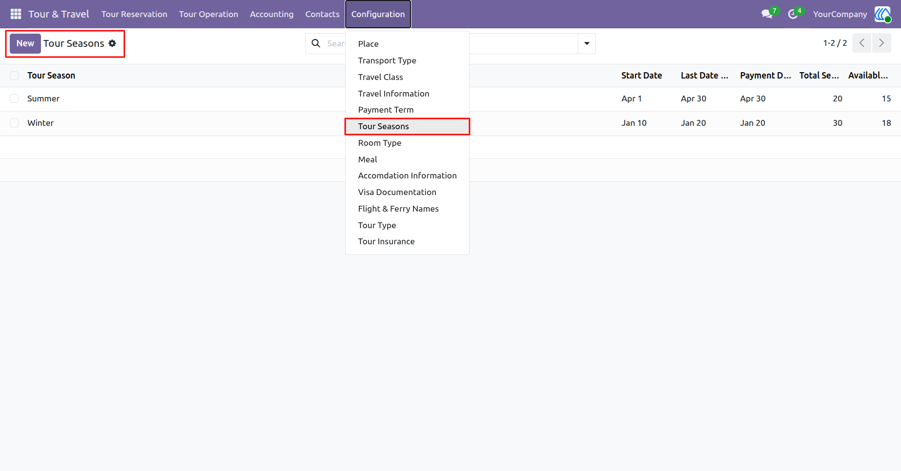Click the Tour & Travel app title
Image resolution: width=901 pixels, height=471 pixels.
59,14
